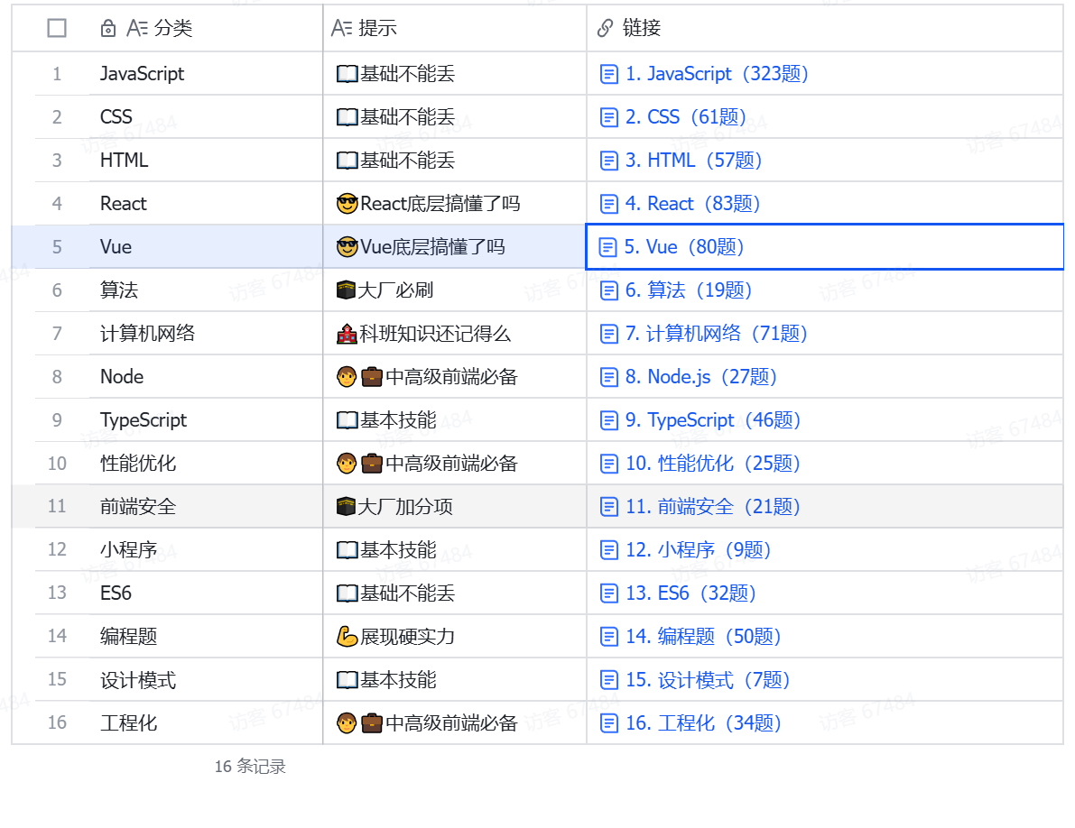This screenshot has height=828, width=1075.
Task: Click document icon before 9. TypeScript link
Action: [x=608, y=419]
